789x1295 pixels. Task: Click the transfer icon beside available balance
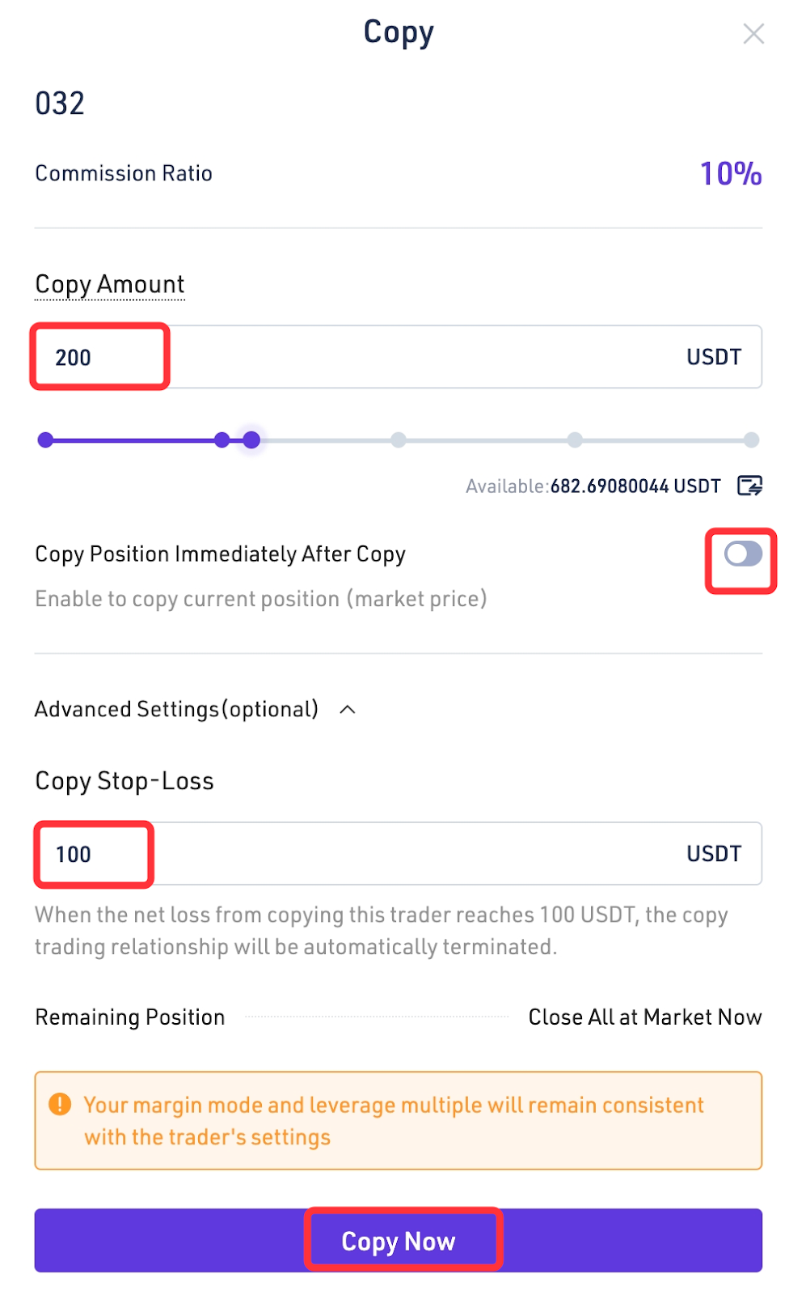coord(750,486)
